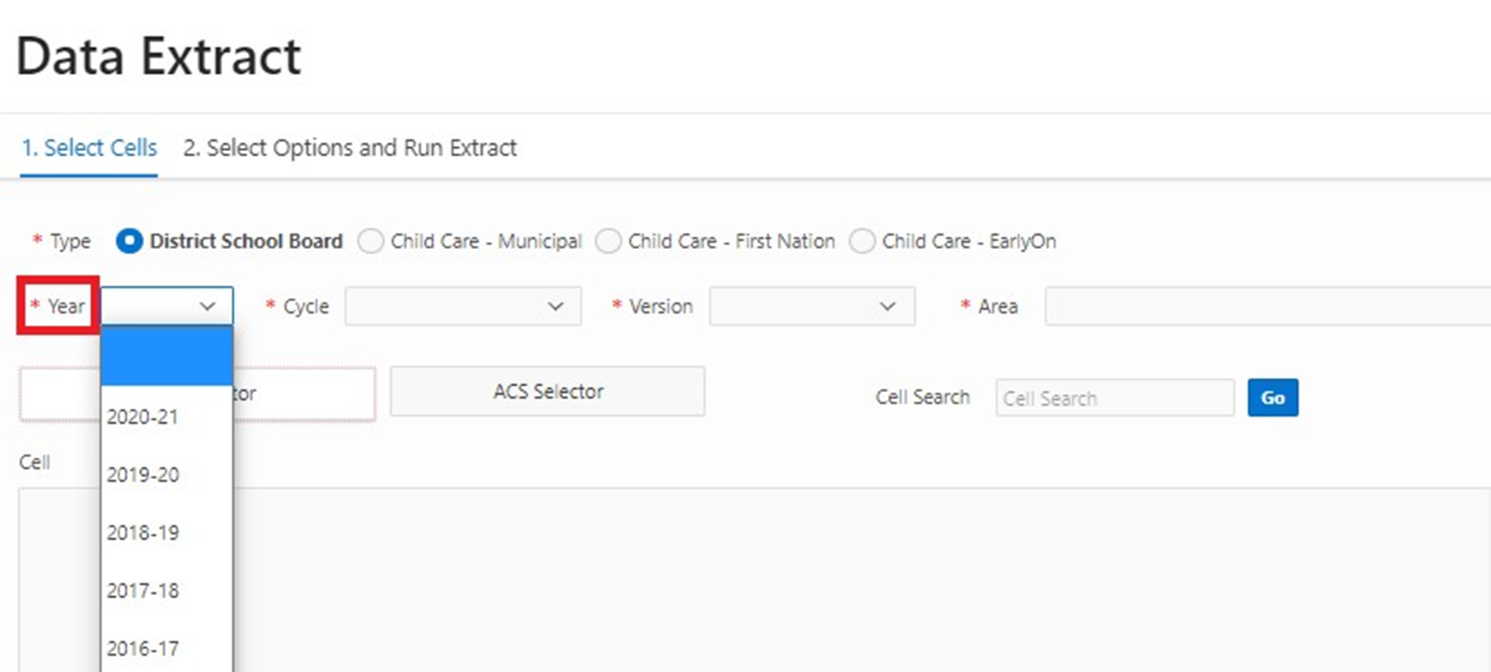The image size is (1491, 672).
Task: Select Child Care - Municipal option
Action: [x=370, y=241]
